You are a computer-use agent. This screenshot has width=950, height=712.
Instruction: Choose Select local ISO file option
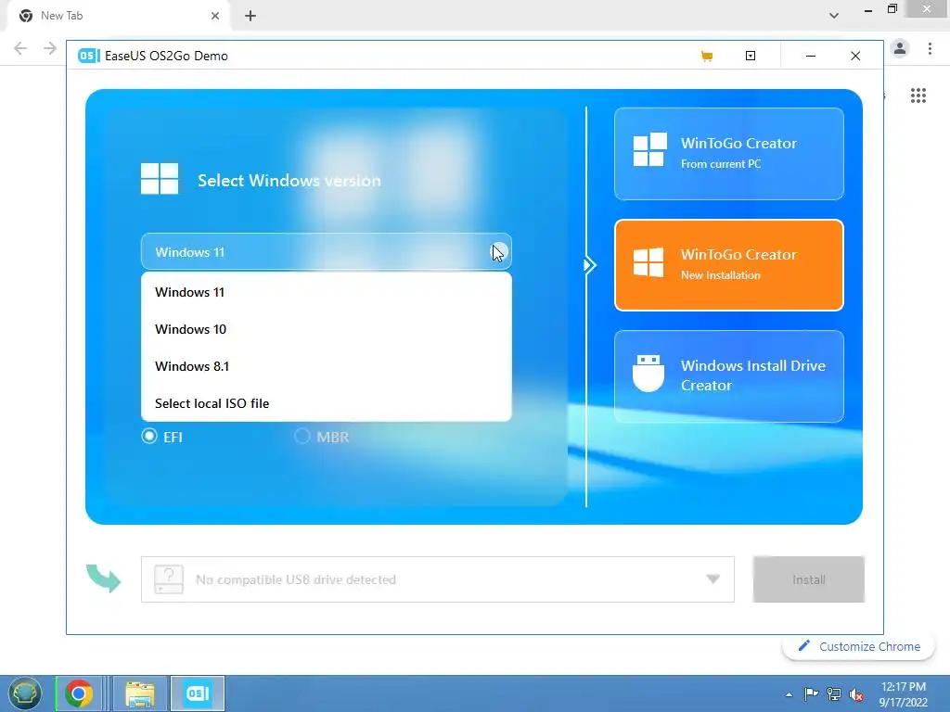pyautogui.click(x=326, y=403)
